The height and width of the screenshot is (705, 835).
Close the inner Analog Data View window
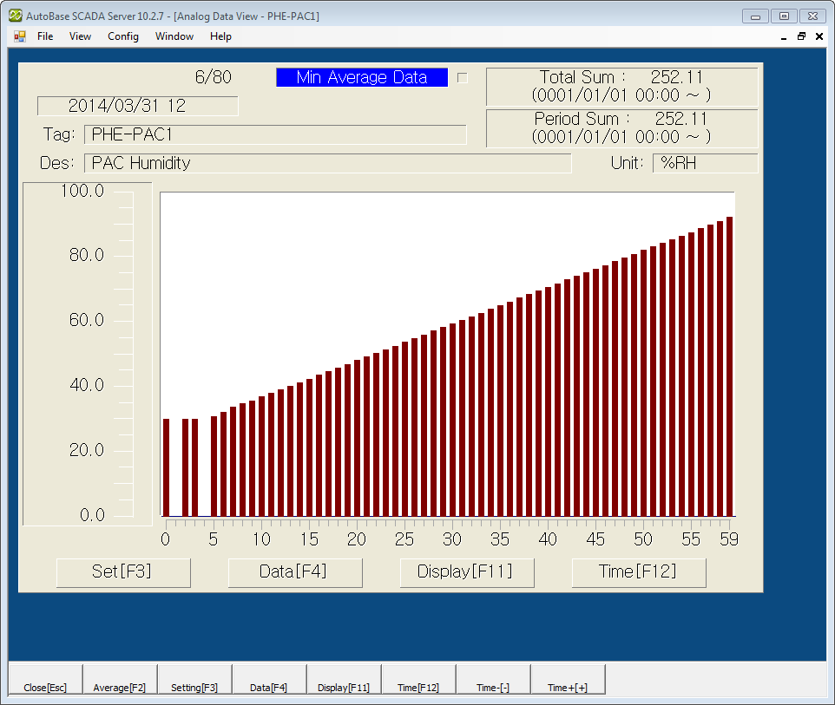pyautogui.click(x=819, y=36)
